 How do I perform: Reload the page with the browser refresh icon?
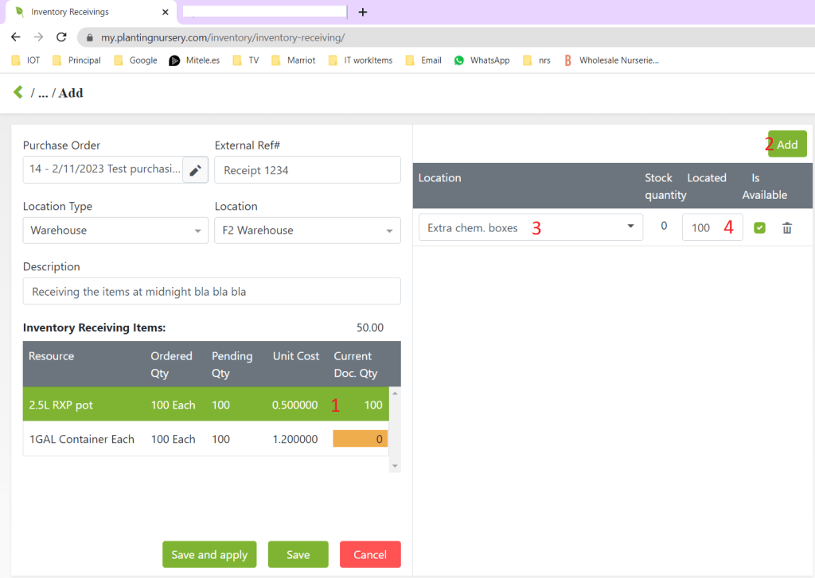click(61, 37)
